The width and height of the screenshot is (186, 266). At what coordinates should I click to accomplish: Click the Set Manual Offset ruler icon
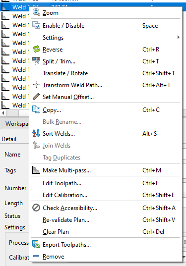(x=36, y=97)
